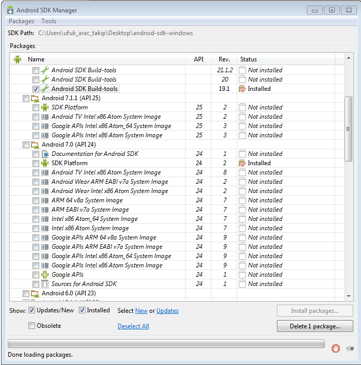Click the Google APIs API 24 add-on robot icon

coord(45,275)
